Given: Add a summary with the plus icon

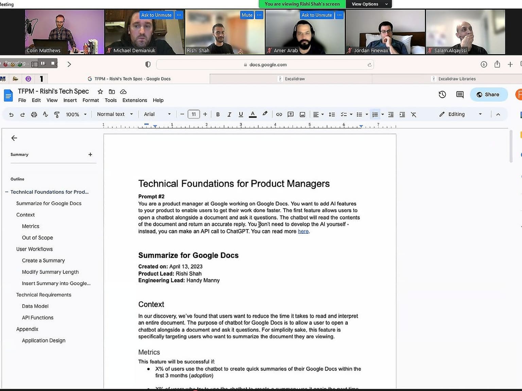Looking at the screenshot, I should click(x=90, y=154).
